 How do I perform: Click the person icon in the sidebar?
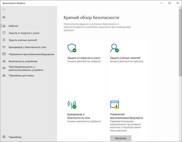[4, 40]
